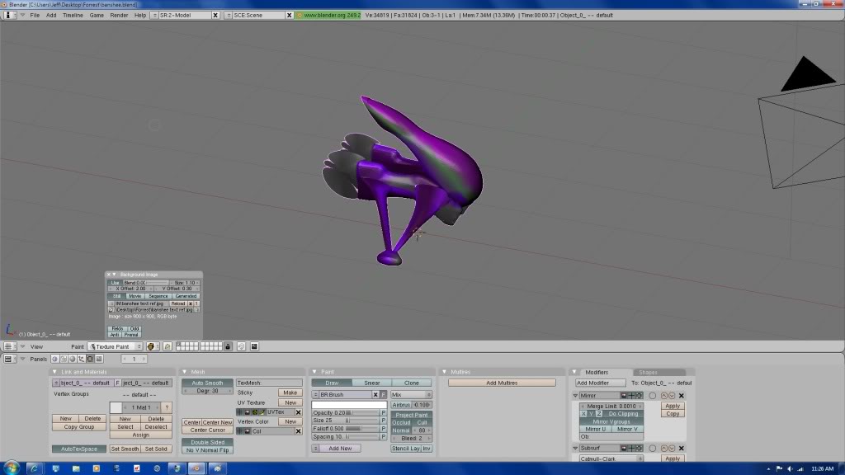
Task: Open the Buttons window type selector
Action: coord(8,359)
